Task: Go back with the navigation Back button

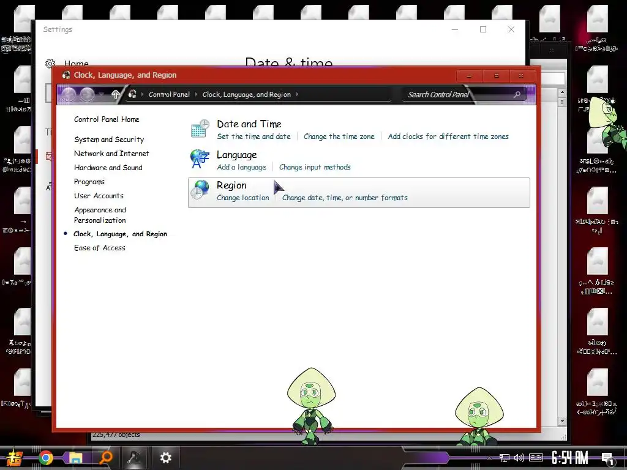Action: point(69,95)
